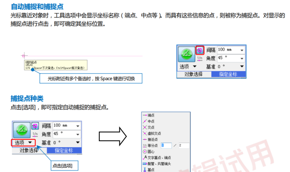Select the 端点 endpoint snap icon

[145, 115]
